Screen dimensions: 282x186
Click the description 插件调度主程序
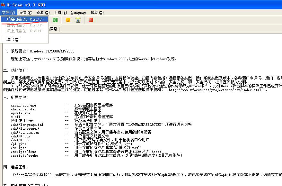click(x=88, y=109)
